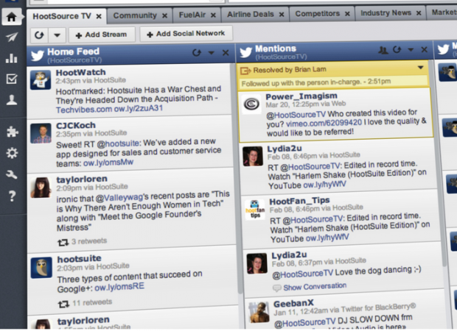Open the Techvibes.com link
457x331 pixels.
pos(84,110)
